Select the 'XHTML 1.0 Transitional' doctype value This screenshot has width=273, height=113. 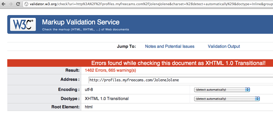pyautogui.click(x=107, y=99)
